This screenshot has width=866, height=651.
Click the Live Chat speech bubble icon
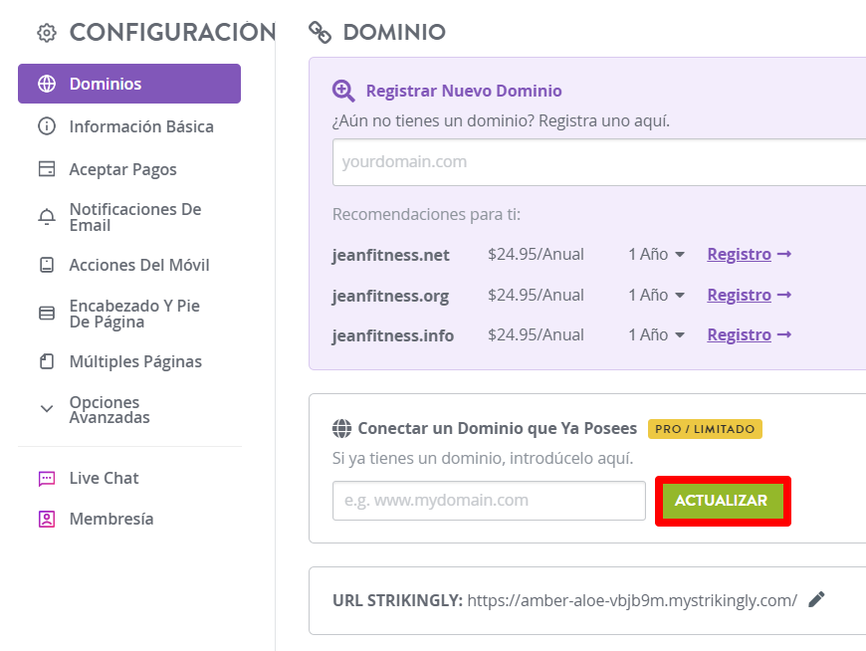coord(47,478)
